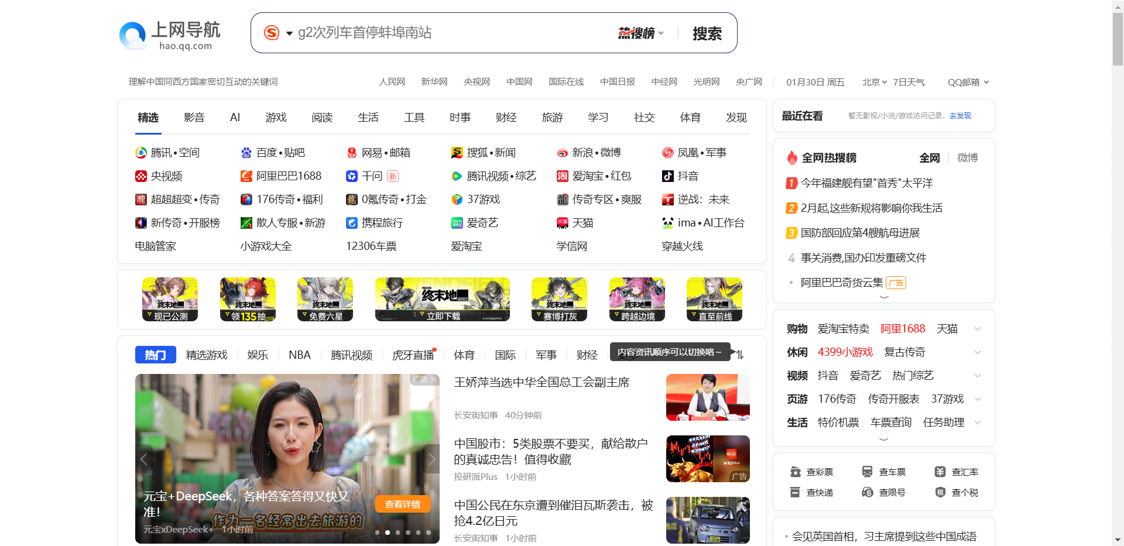Switch to the 影音 tab
The image size is (1124, 546).
click(194, 117)
